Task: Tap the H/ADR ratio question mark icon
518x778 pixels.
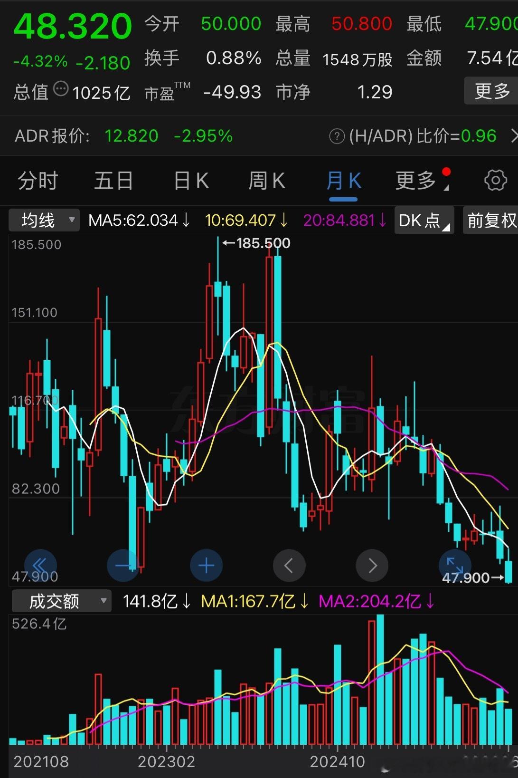Action: 337,137
